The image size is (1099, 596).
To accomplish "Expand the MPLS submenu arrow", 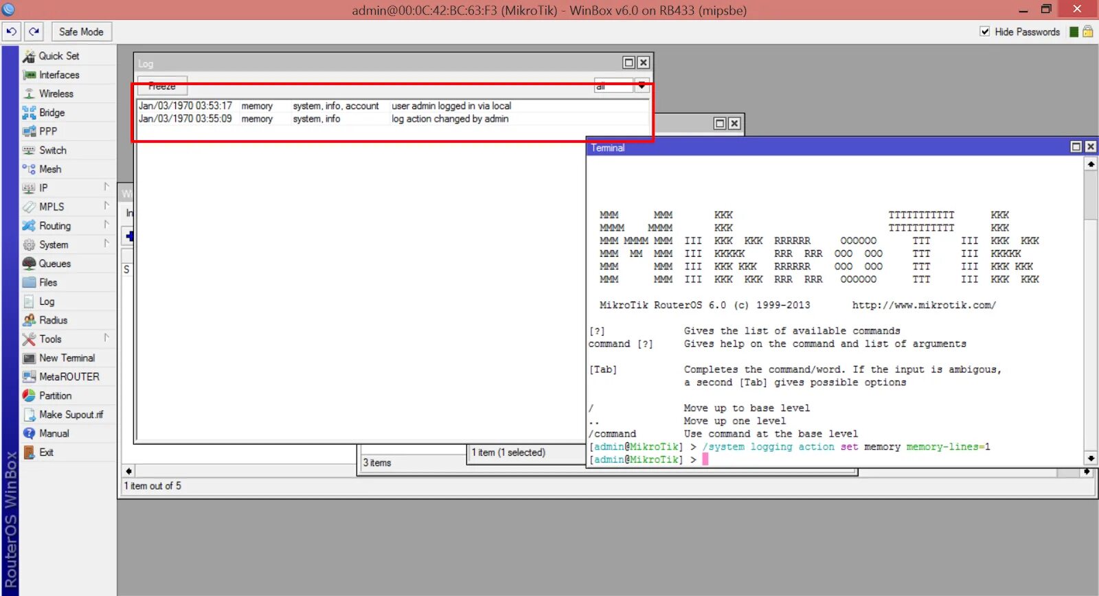I will coord(106,205).
